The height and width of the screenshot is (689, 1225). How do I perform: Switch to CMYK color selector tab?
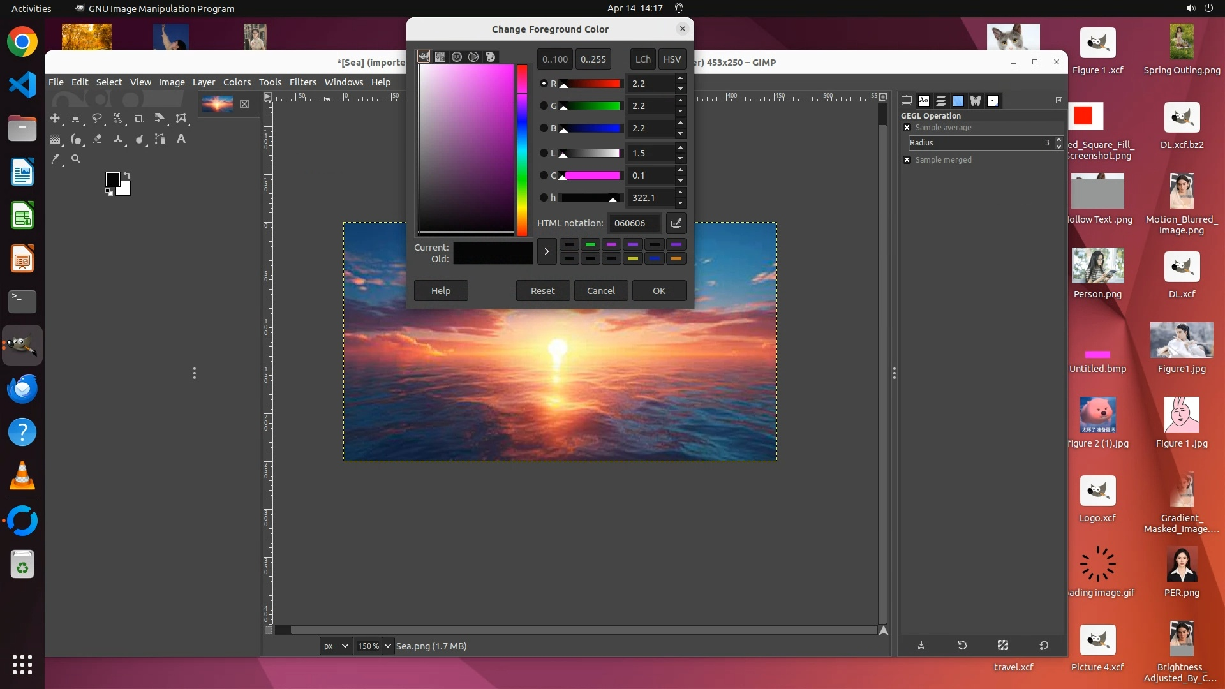[x=440, y=57]
